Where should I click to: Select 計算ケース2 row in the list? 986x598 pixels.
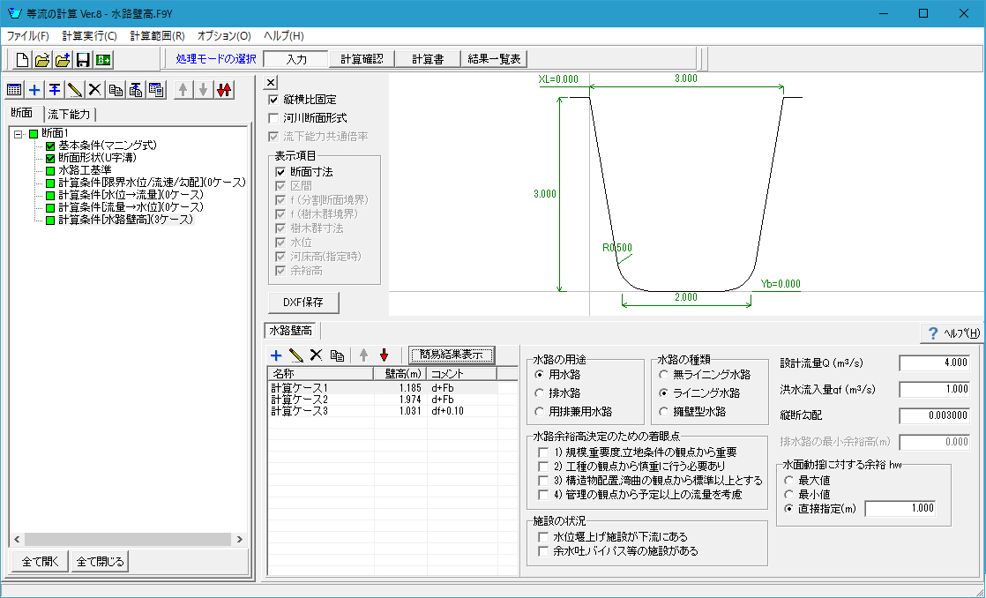pyautogui.click(x=300, y=400)
